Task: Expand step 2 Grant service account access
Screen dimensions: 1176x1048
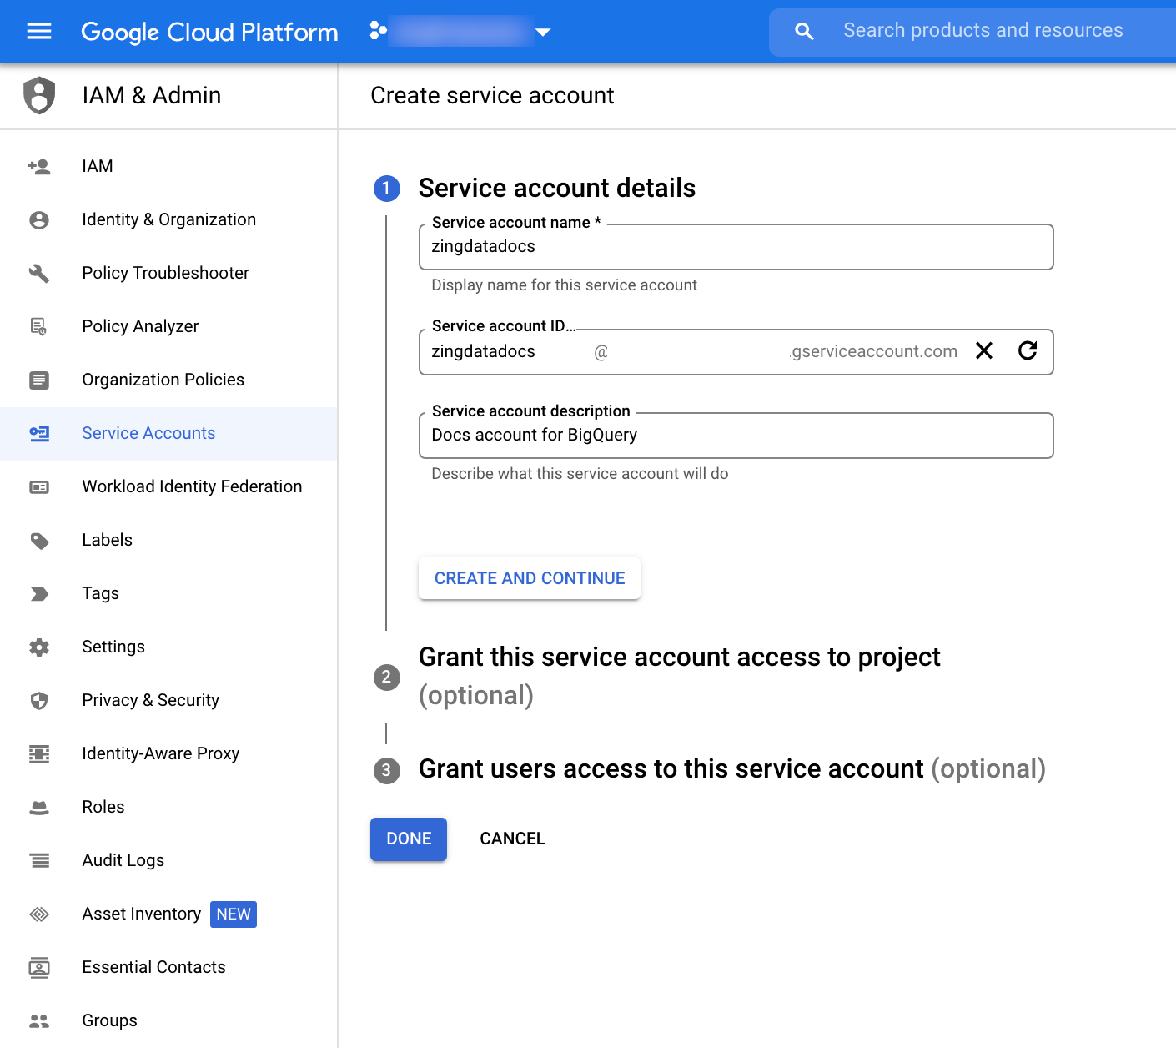Action: [x=679, y=676]
